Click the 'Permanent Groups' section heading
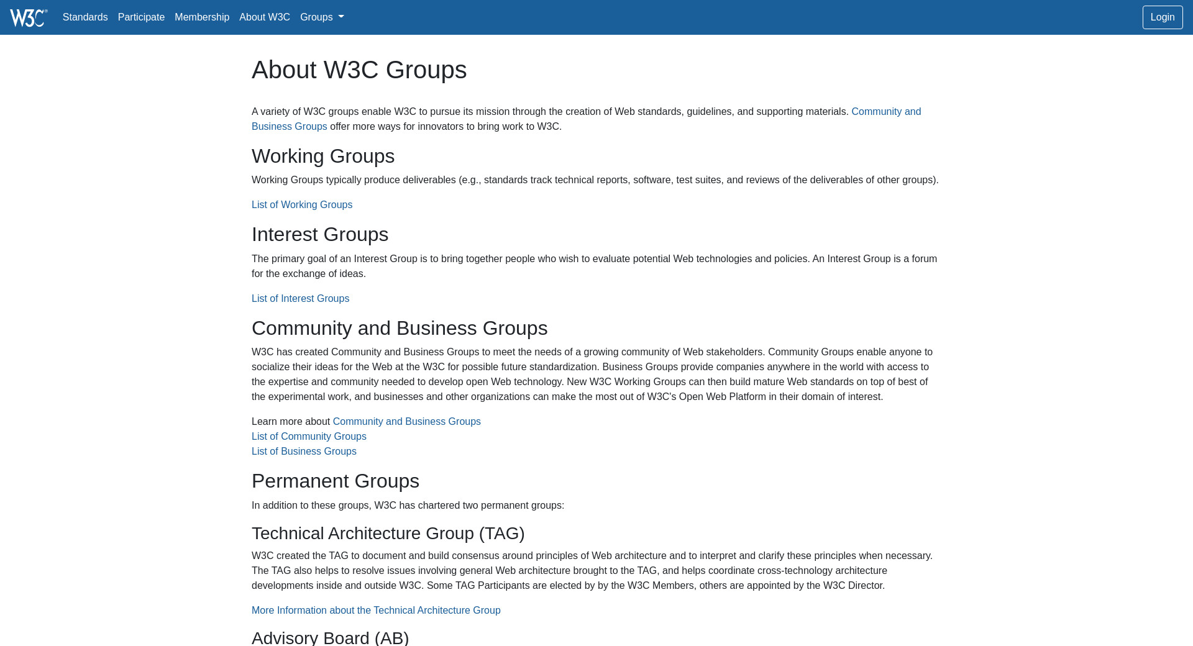This screenshot has height=646, width=1193. tap(336, 481)
